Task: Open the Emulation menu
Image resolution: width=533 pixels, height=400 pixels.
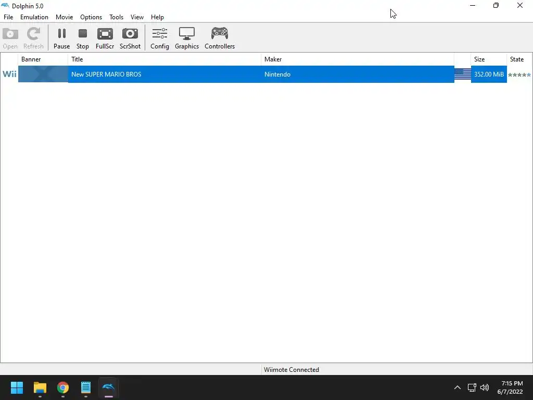Action: pyautogui.click(x=34, y=17)
